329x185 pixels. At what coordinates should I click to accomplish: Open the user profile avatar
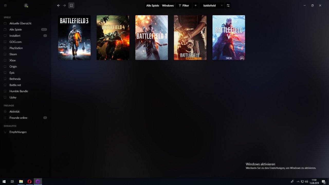(x=26, y=5)
